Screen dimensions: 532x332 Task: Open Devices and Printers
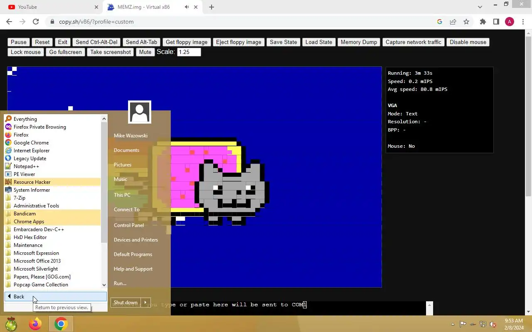point(136,240)
